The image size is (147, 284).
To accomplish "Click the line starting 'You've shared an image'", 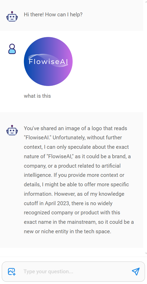I will (75, 128).
